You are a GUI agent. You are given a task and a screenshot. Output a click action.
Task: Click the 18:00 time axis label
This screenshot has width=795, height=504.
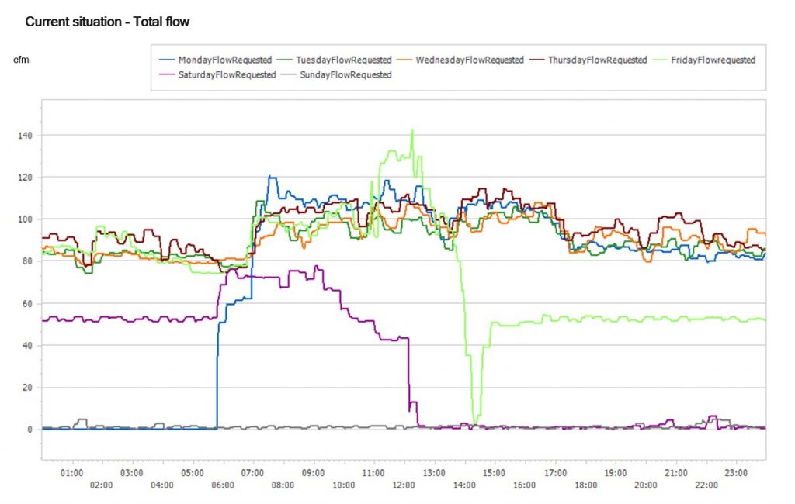[585, 485]
